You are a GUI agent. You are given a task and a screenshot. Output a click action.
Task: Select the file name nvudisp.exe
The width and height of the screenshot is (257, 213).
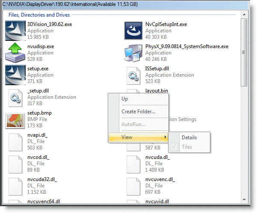pyautogui.click(x=41, y=46)
